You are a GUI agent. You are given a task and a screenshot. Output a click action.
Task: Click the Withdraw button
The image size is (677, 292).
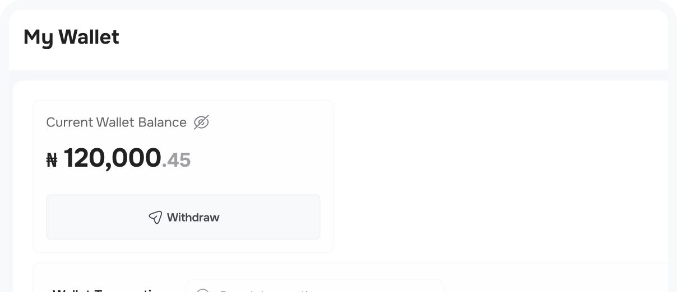point(183,217)
